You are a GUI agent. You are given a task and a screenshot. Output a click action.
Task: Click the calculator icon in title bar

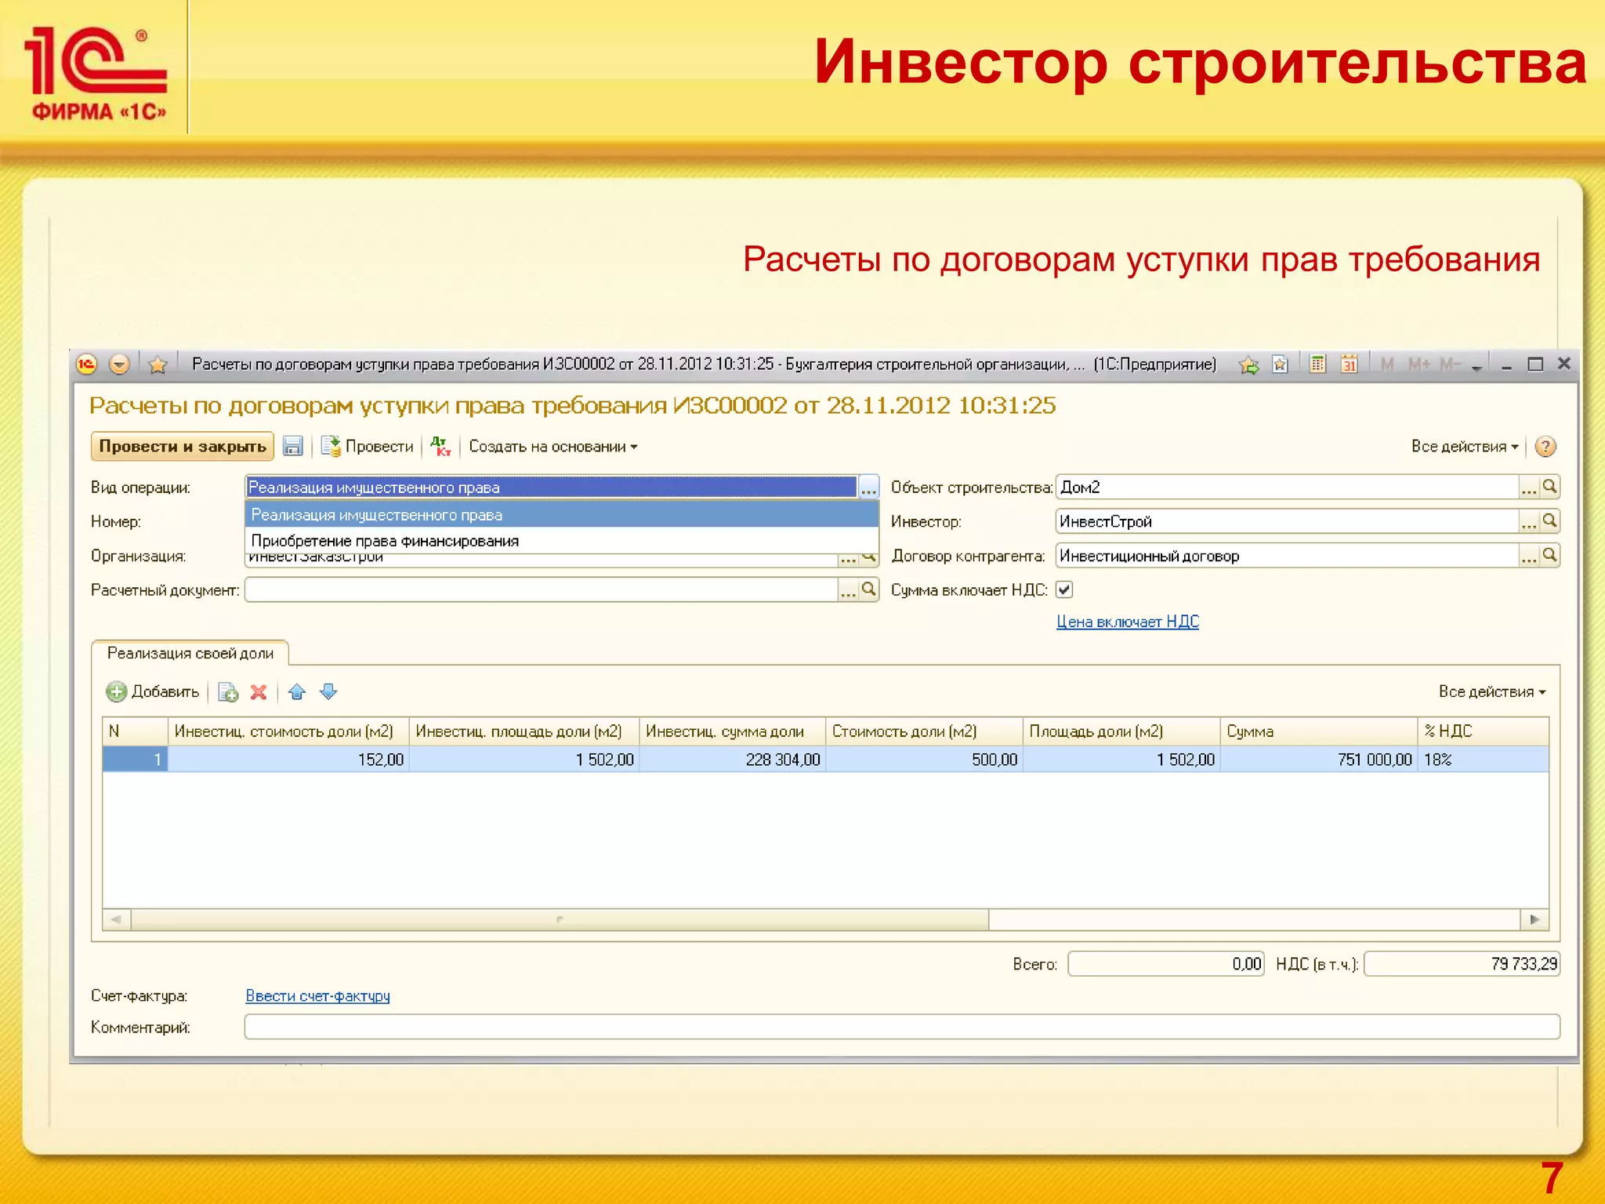click(x=1317, y=364)
